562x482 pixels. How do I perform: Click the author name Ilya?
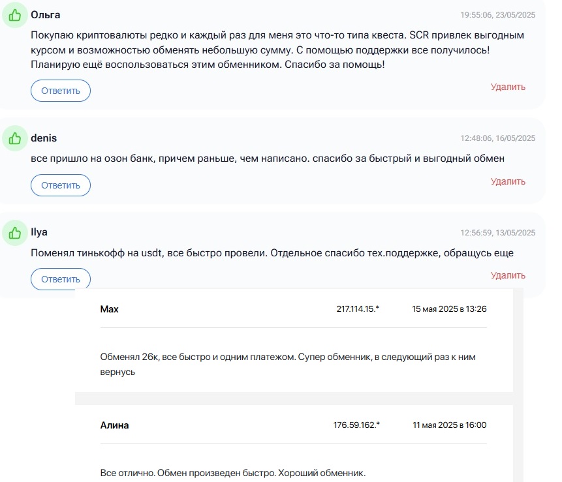[39, 232]
